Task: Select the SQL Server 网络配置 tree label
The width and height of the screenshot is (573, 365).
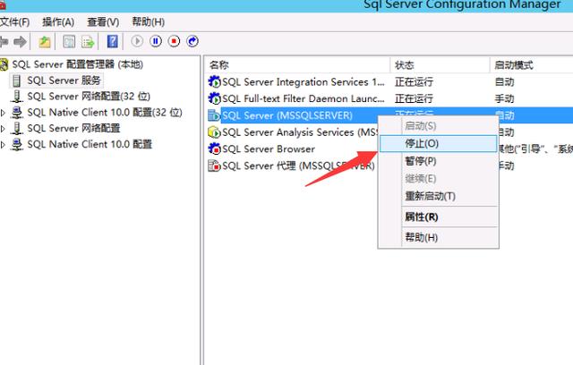Action: [x=73, y=129]
